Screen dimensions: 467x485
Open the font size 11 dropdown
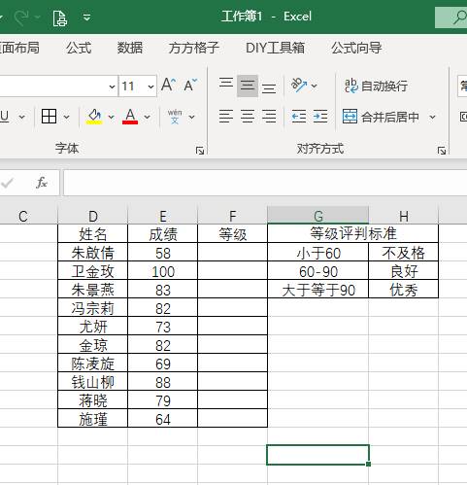tap(150, 87)
